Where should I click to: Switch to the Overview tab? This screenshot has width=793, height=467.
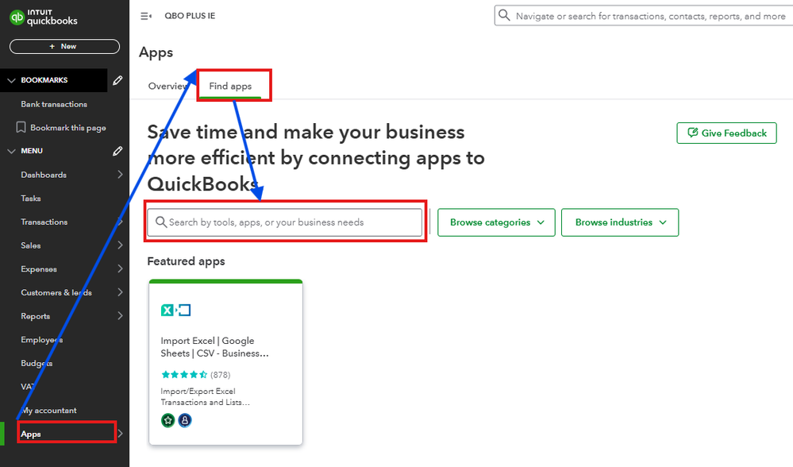168,86
